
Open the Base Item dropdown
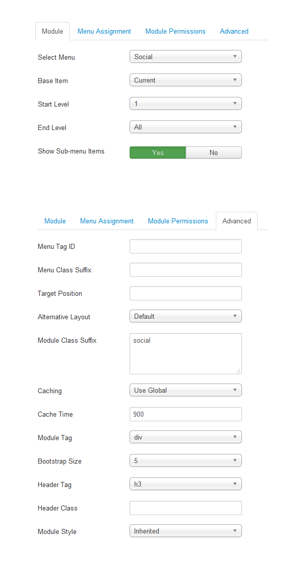tap(185, 80)
